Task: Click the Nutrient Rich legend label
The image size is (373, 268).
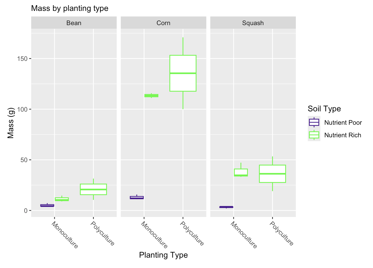Action: [343, 135]
